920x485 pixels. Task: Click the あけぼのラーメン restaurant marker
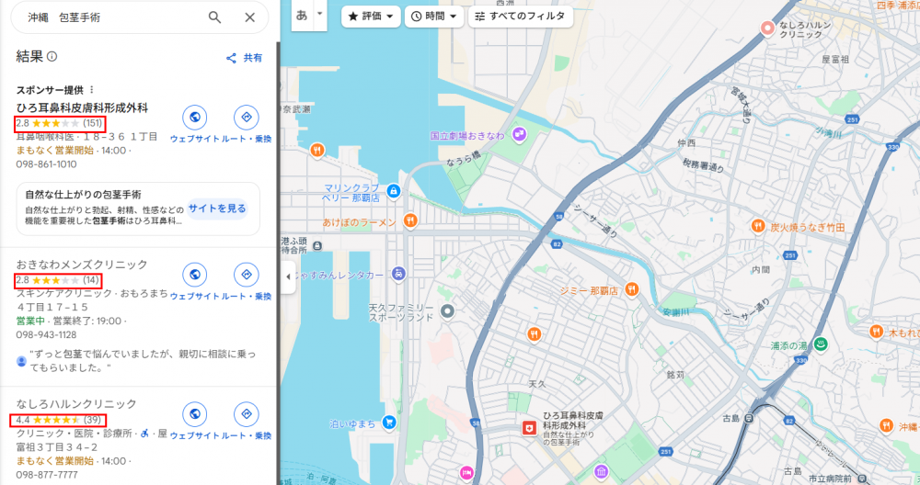(x=410, y=220)
